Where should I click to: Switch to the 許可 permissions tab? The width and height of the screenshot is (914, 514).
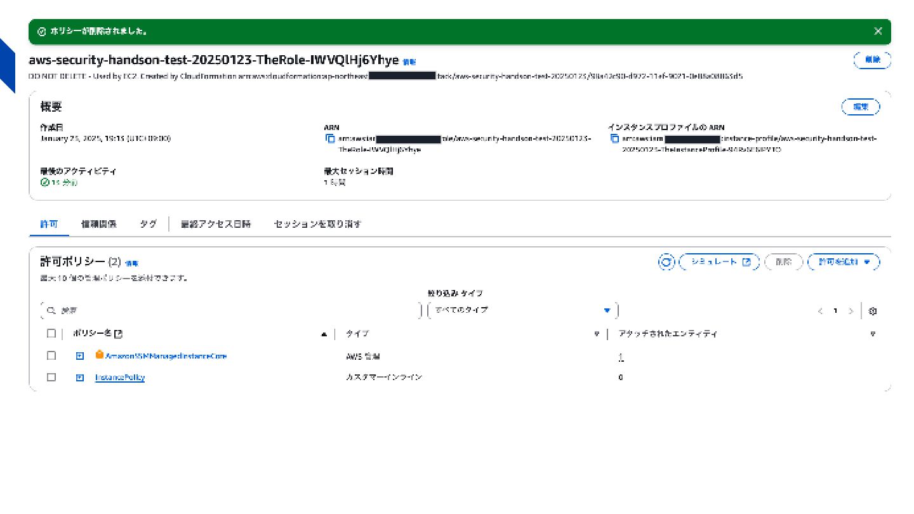49,224
